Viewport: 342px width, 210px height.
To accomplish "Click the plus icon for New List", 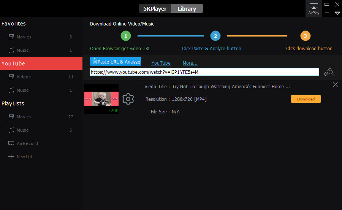I will [x=11, y=157].
